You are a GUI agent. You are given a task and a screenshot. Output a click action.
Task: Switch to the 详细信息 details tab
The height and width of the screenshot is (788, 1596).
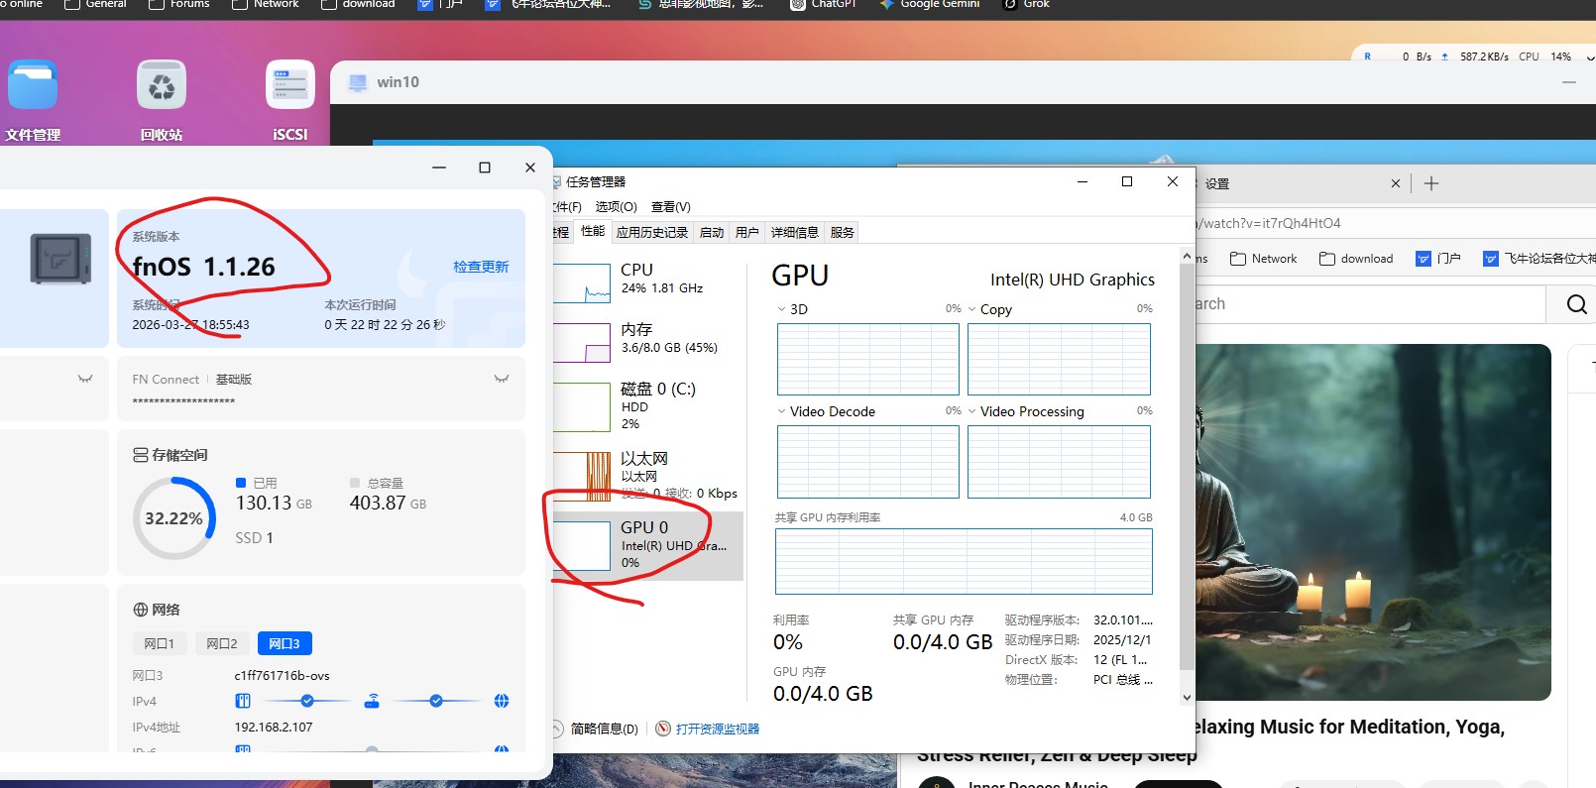coord(795,232)
